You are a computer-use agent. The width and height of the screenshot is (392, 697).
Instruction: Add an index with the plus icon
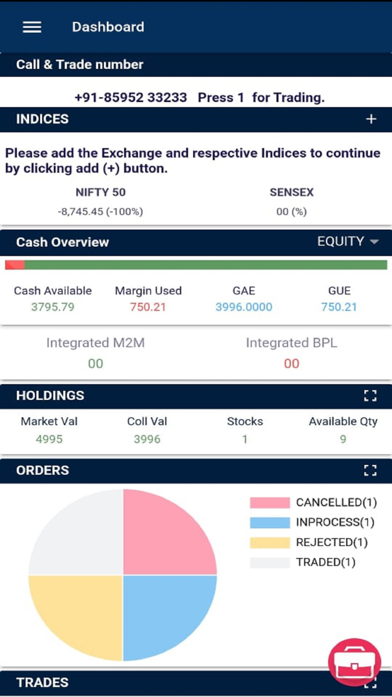coord(371,119)
